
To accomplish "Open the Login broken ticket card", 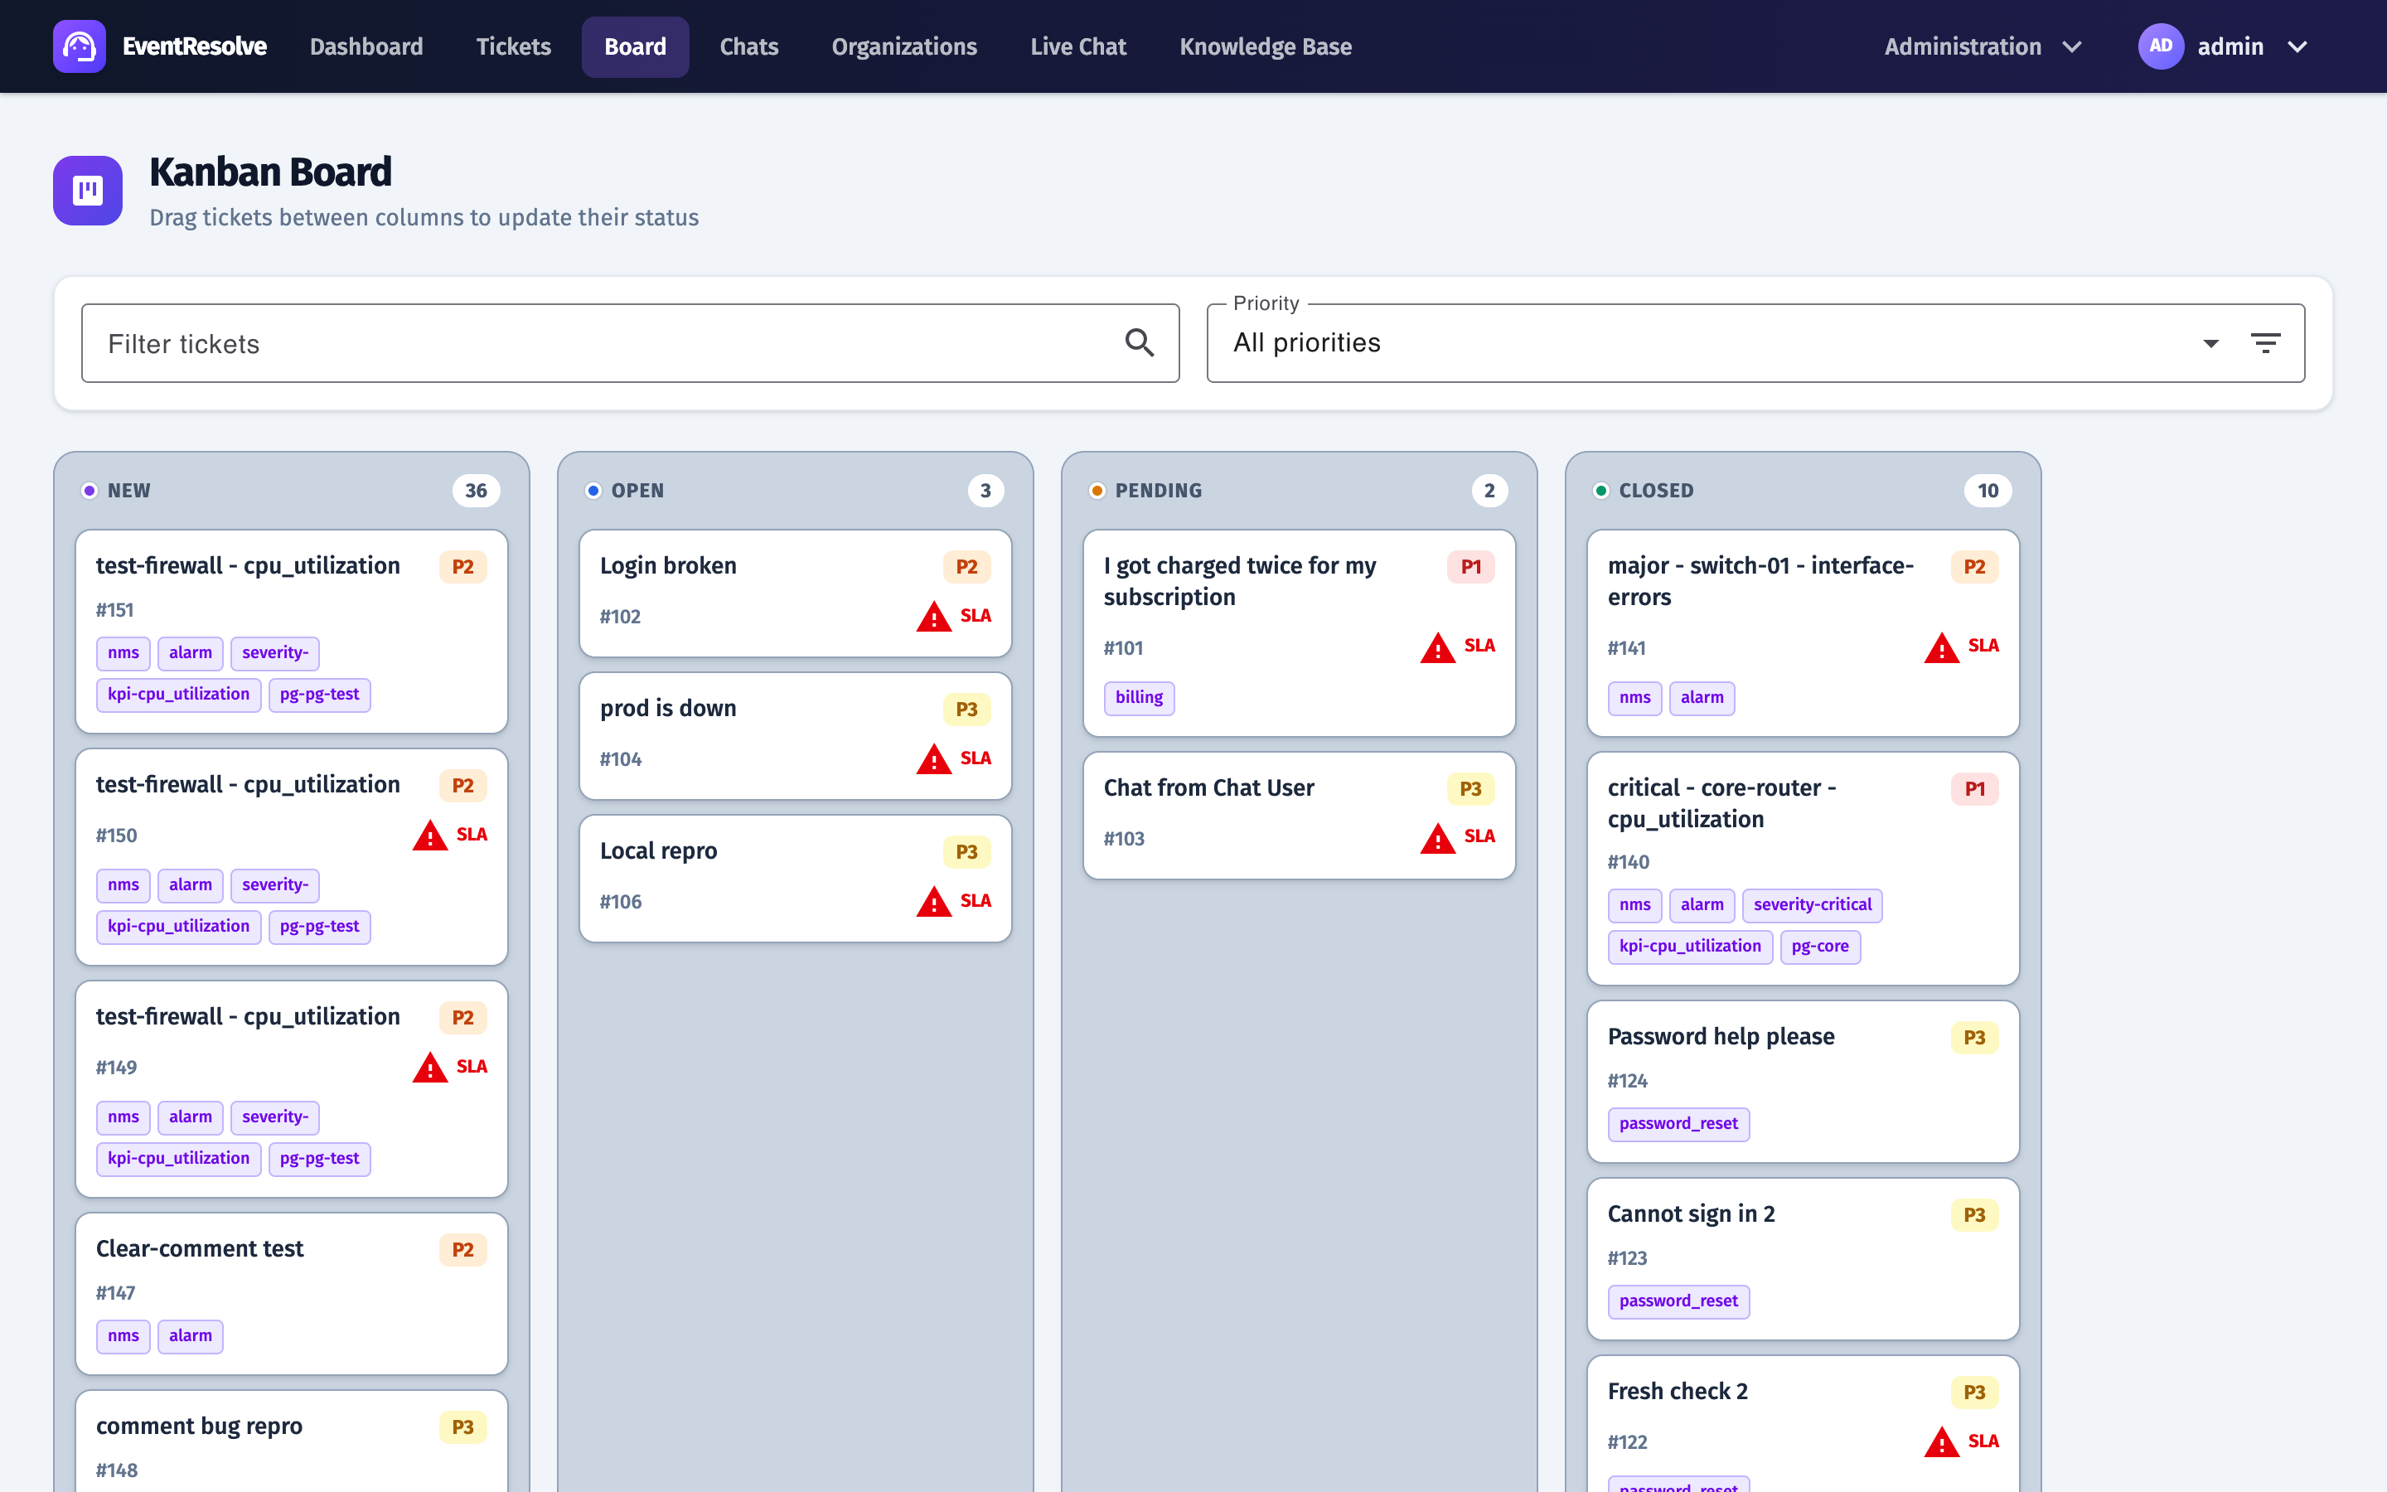I will click(x=795, y=593).
